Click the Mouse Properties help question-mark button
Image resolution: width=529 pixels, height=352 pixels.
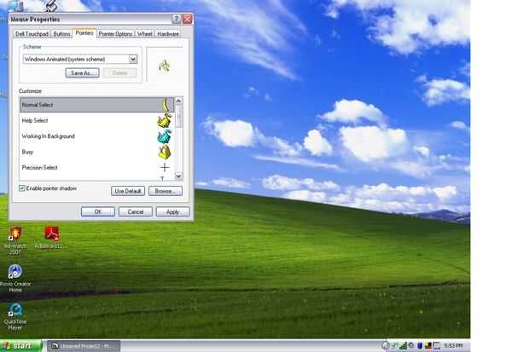click(x=176, y=19)
